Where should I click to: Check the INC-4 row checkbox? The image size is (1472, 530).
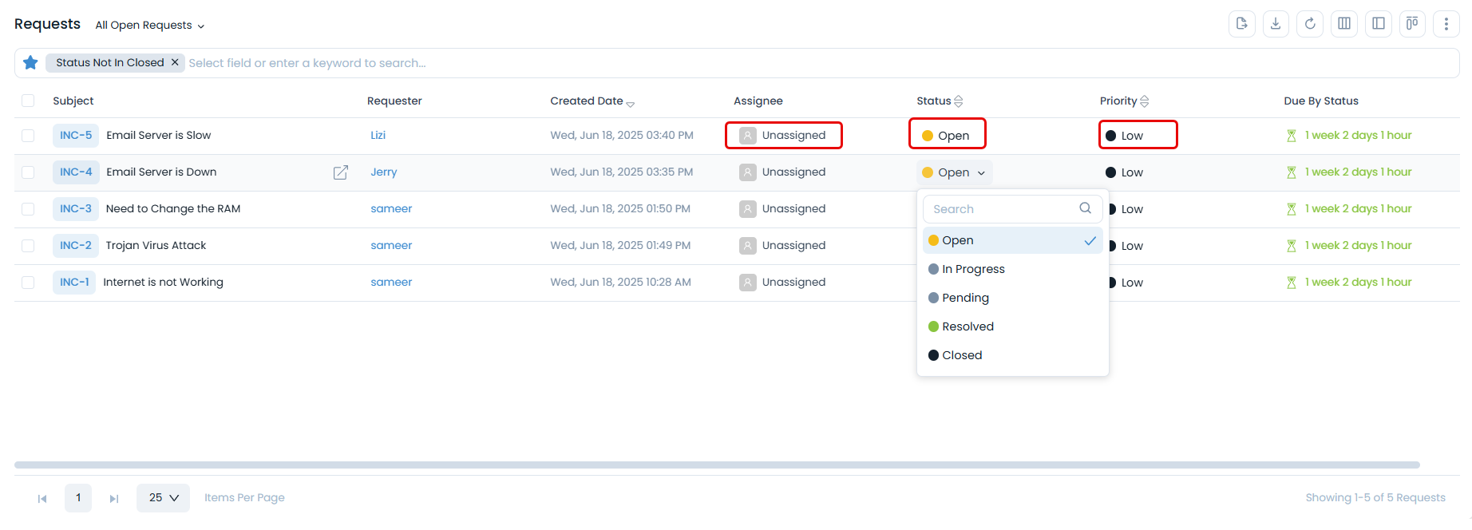tap(28, 172)
